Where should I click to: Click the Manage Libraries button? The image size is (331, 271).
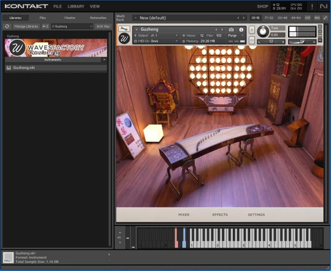coord(27,26)
